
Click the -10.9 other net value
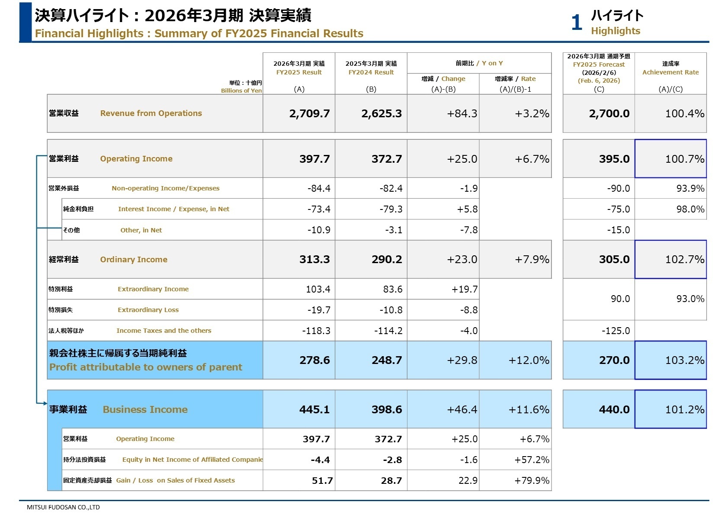coord(319,230)
